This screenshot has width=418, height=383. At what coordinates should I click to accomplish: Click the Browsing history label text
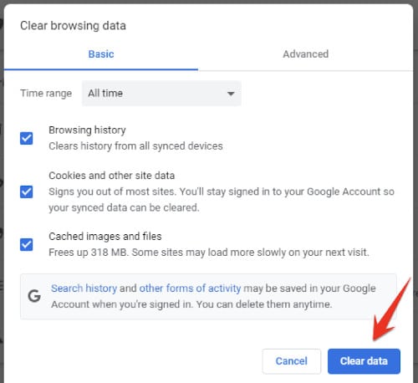pyautogui.click(x=87, y=130)
